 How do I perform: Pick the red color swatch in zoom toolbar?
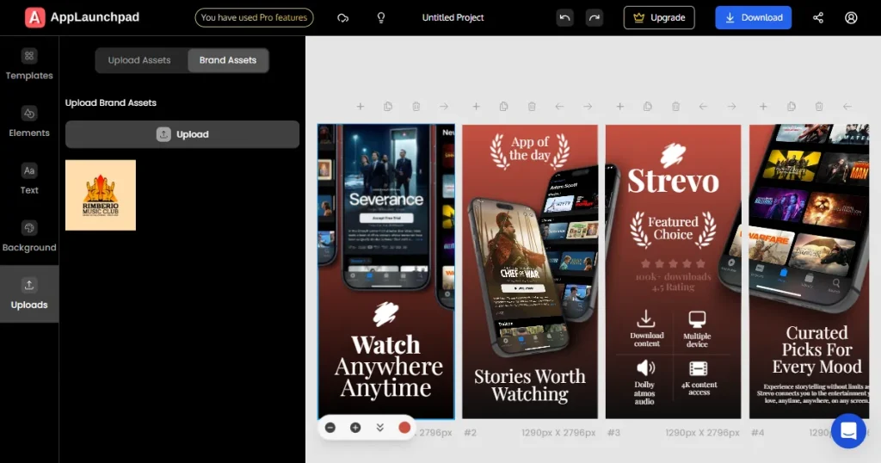(404, 428)
